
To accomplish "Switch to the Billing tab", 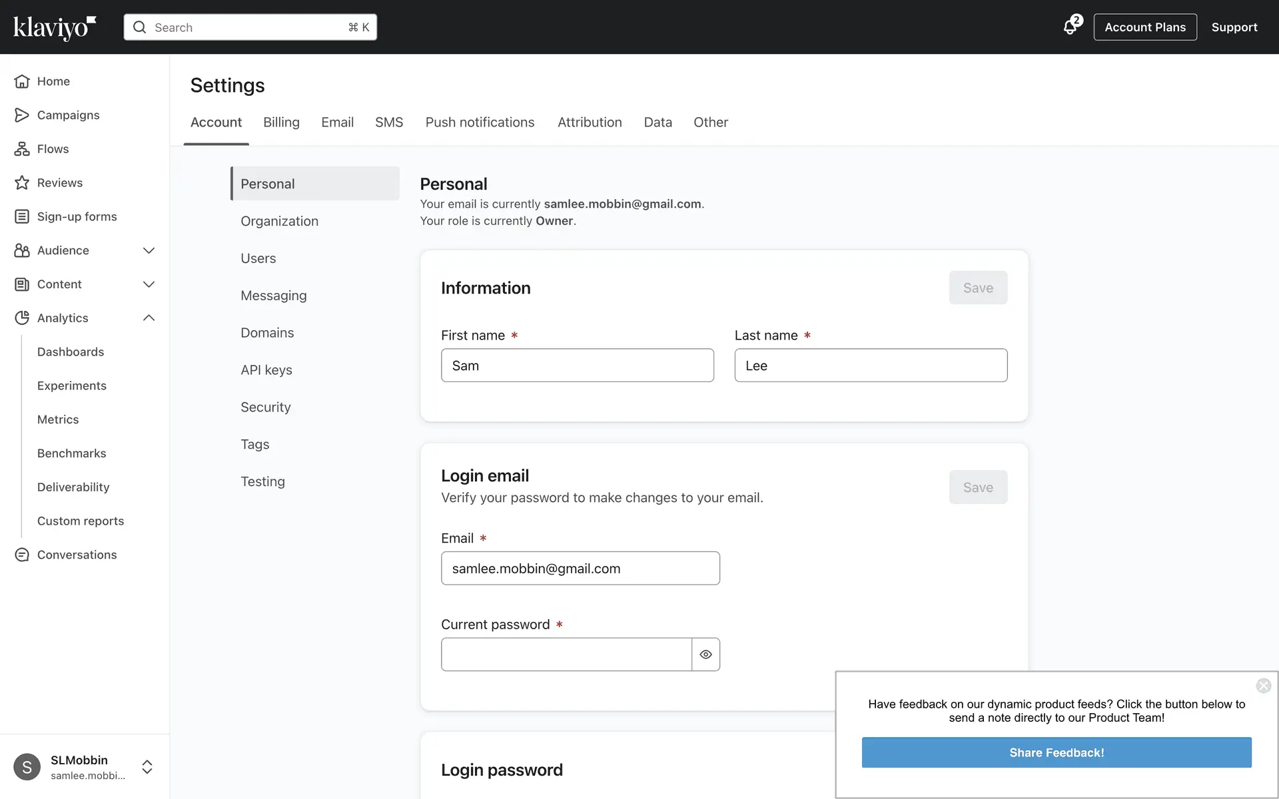I will point(281,123).
